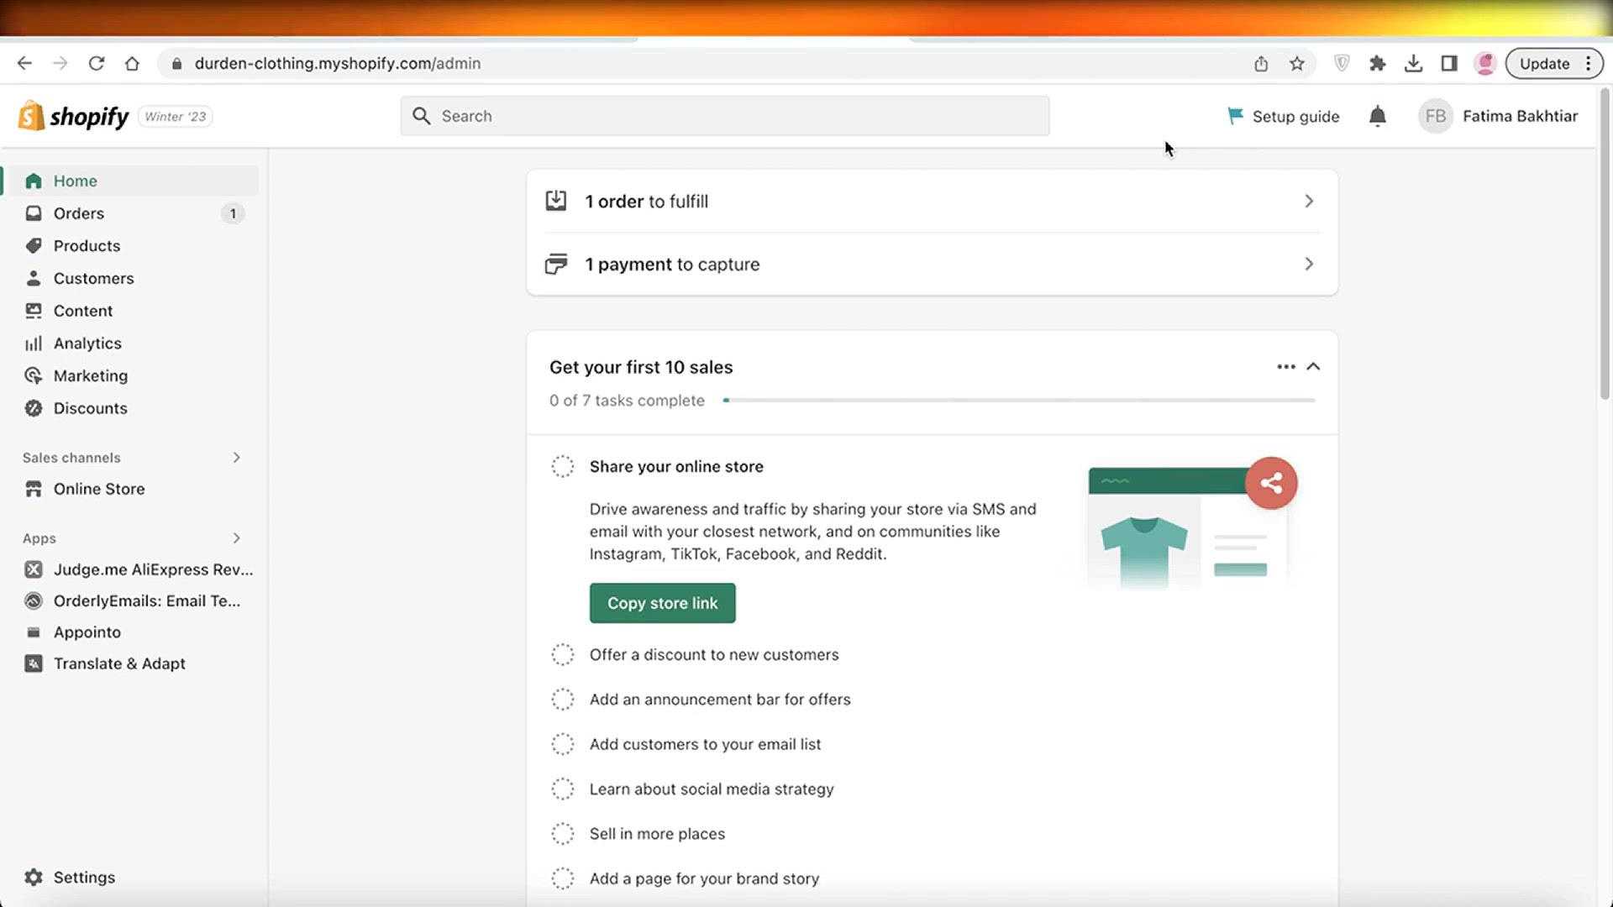Click the Winter '23 badge
Screen dimensions: 1613x907
175,116
